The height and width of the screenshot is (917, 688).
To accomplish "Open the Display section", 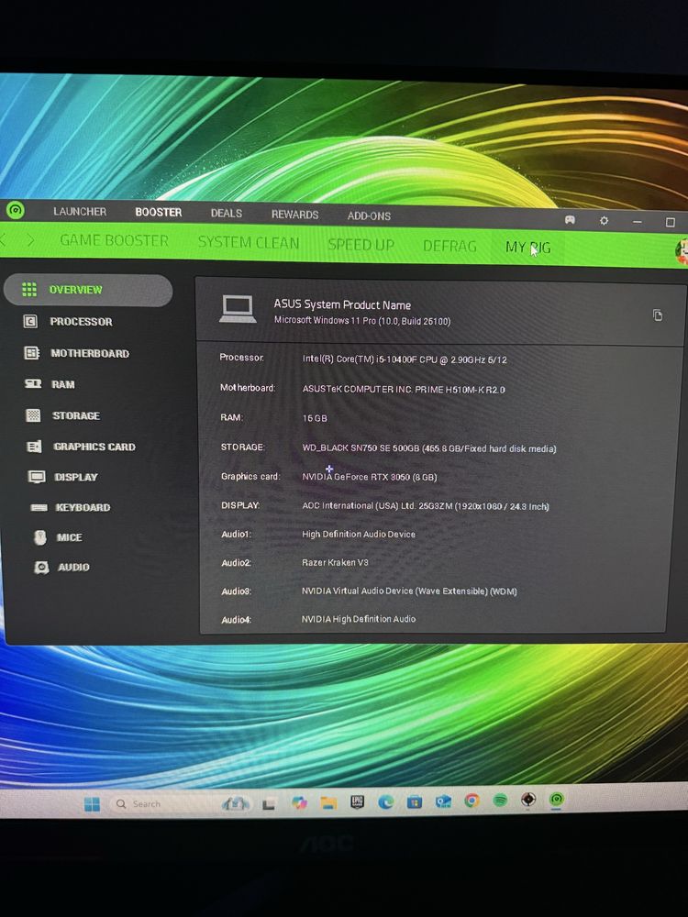I will pos(63,477).
